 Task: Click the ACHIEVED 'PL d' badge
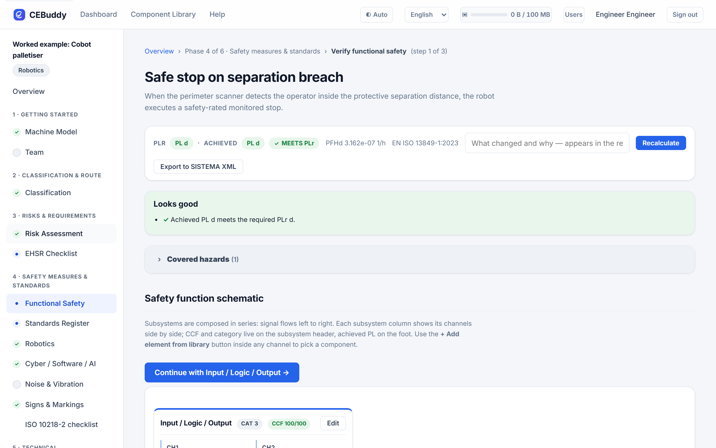tap(253, 143)
